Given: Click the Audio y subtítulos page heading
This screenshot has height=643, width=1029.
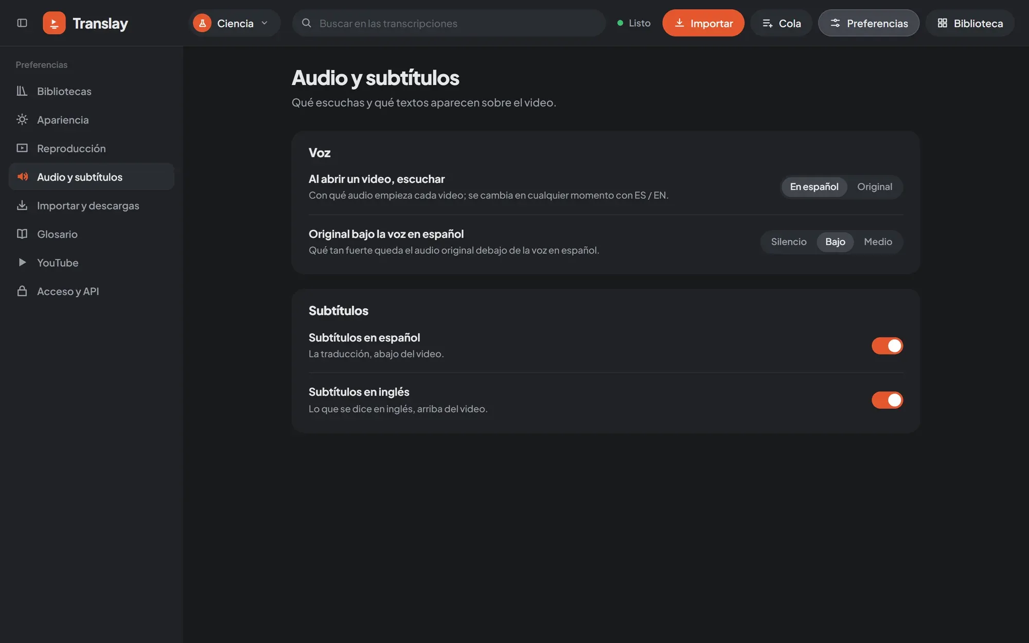Looking at the screenshot, I should (x=375, y=78).
